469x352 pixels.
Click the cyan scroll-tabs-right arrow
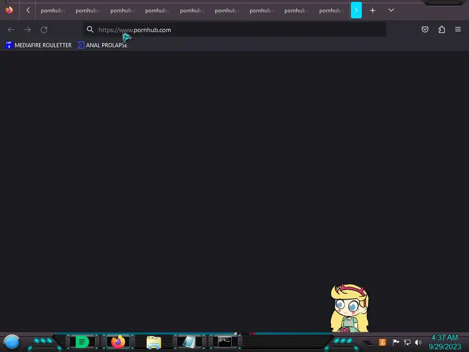tap(356, 10)
